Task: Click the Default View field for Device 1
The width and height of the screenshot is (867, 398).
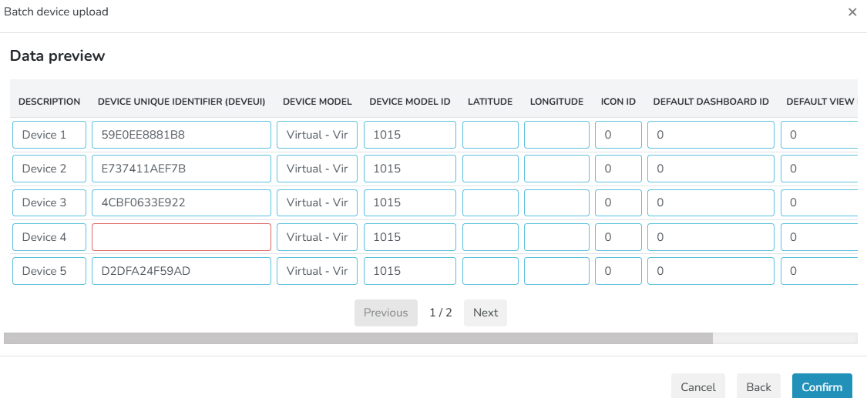Action: click(x=819, y=135)
